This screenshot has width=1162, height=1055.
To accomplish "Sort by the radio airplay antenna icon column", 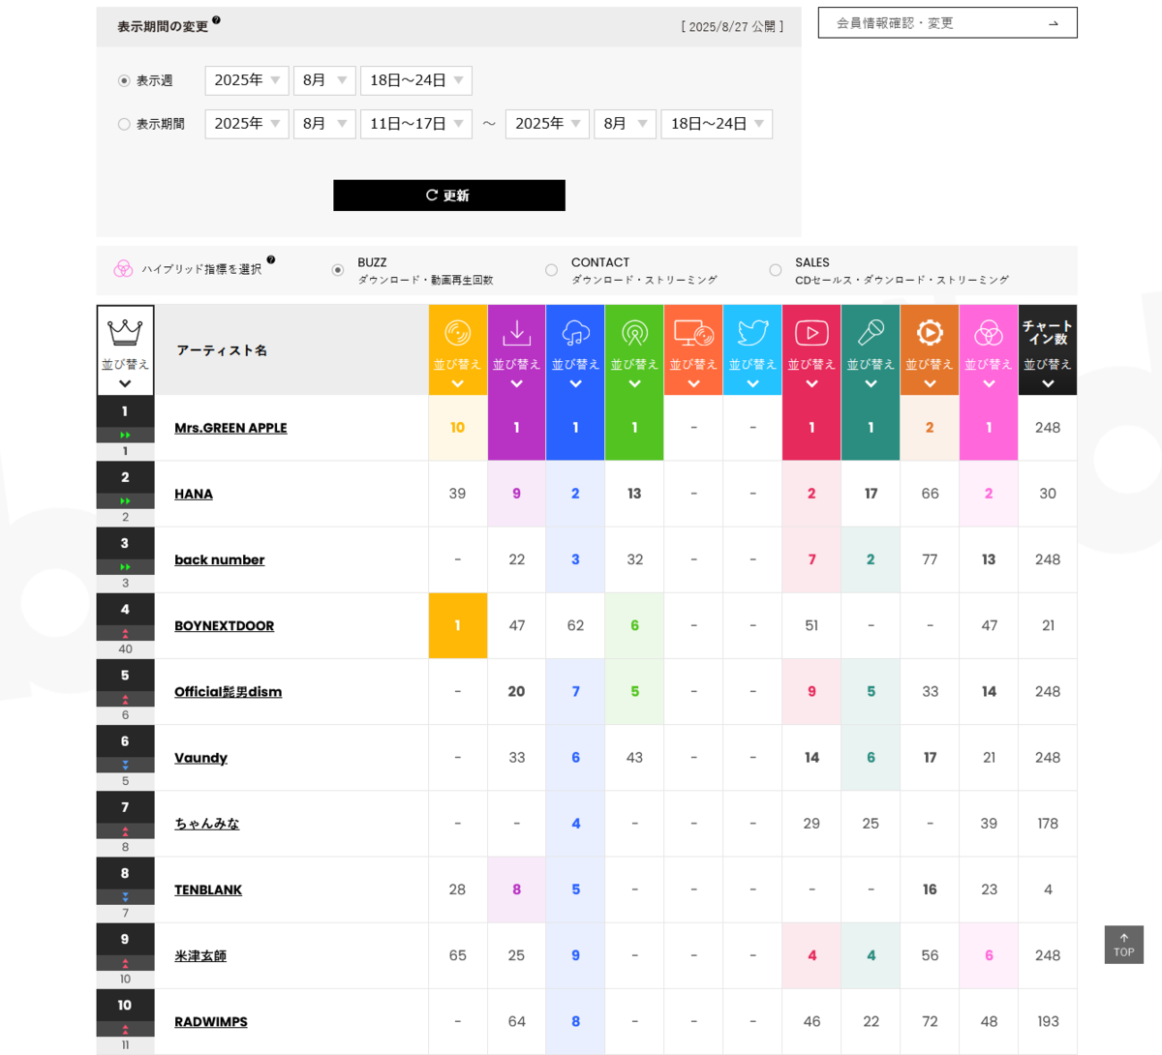I will (634, 350).
